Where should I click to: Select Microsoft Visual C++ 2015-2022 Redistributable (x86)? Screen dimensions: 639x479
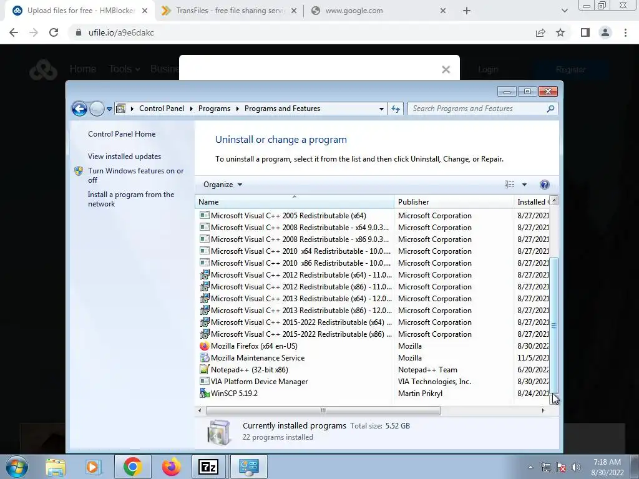(301, 334)
